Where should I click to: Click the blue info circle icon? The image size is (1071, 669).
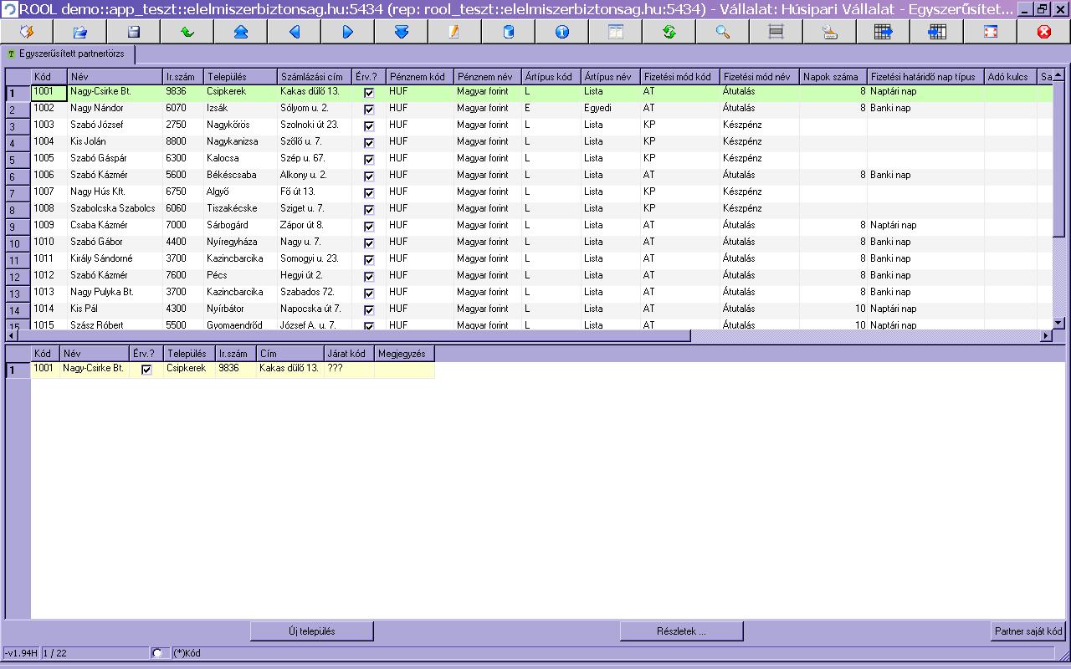[x=561, y=32]
